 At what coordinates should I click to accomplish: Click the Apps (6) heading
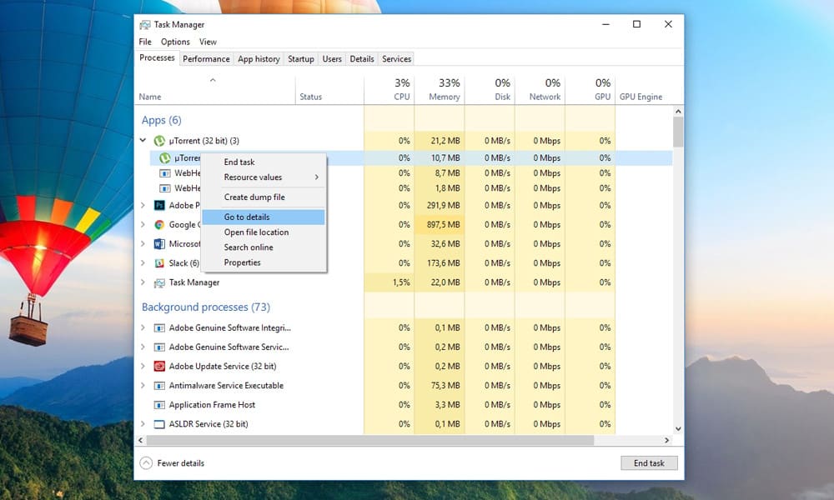click(162, 121)
